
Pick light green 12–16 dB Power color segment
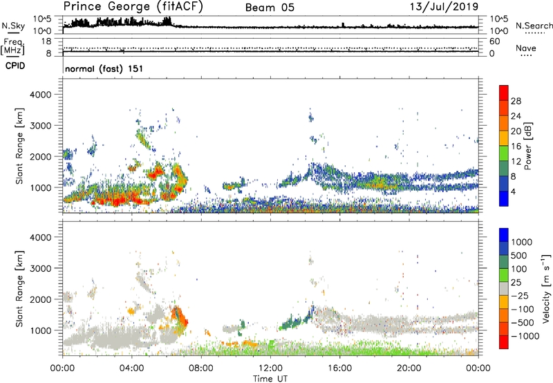[x=504, y=153]
